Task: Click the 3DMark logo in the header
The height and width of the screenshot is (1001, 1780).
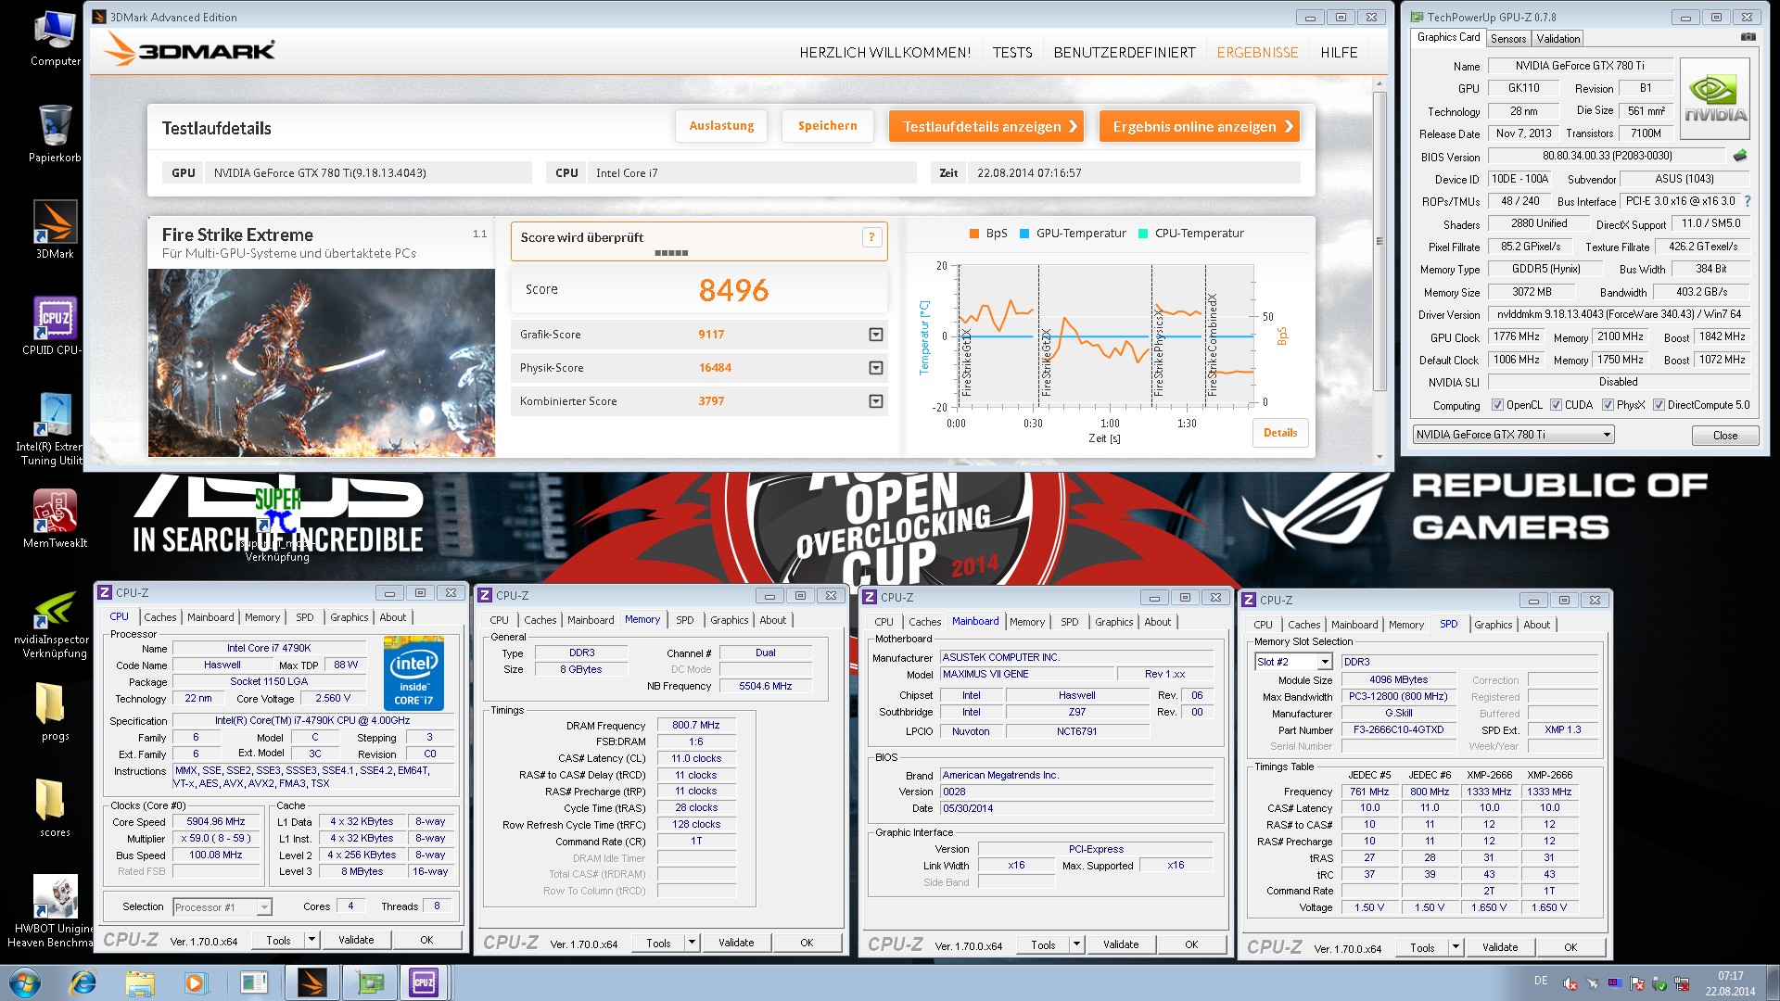Action: (189, 50)
